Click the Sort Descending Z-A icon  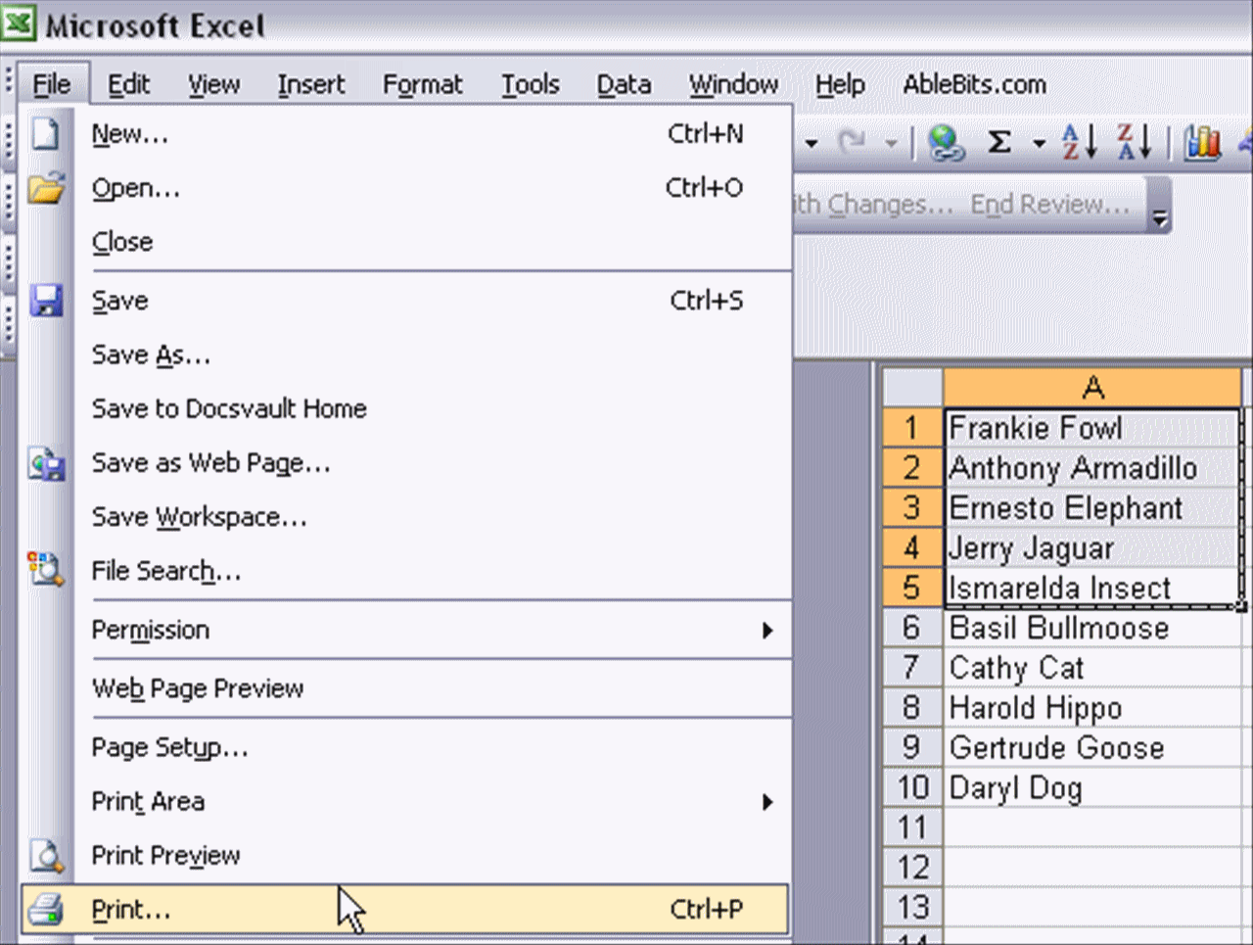click(x=1136, y=143)
